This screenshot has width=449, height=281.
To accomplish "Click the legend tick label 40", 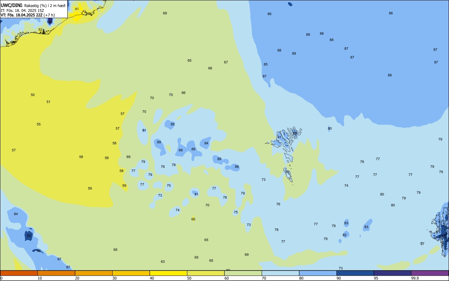I will pos(152,278).
